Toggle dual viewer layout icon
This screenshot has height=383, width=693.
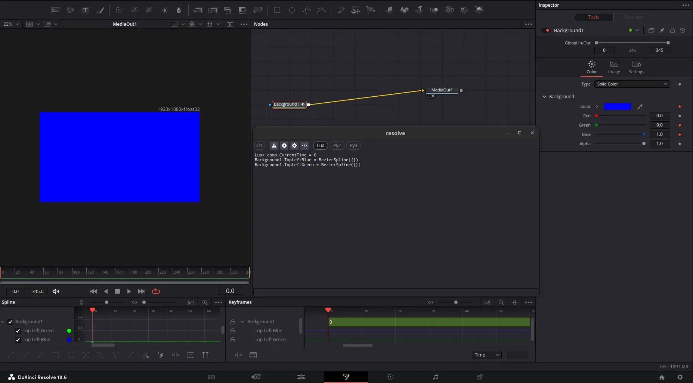230,24
